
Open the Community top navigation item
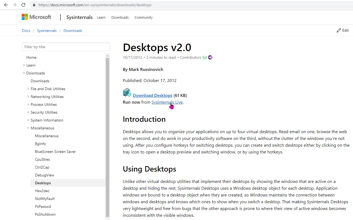coord(143,17)
